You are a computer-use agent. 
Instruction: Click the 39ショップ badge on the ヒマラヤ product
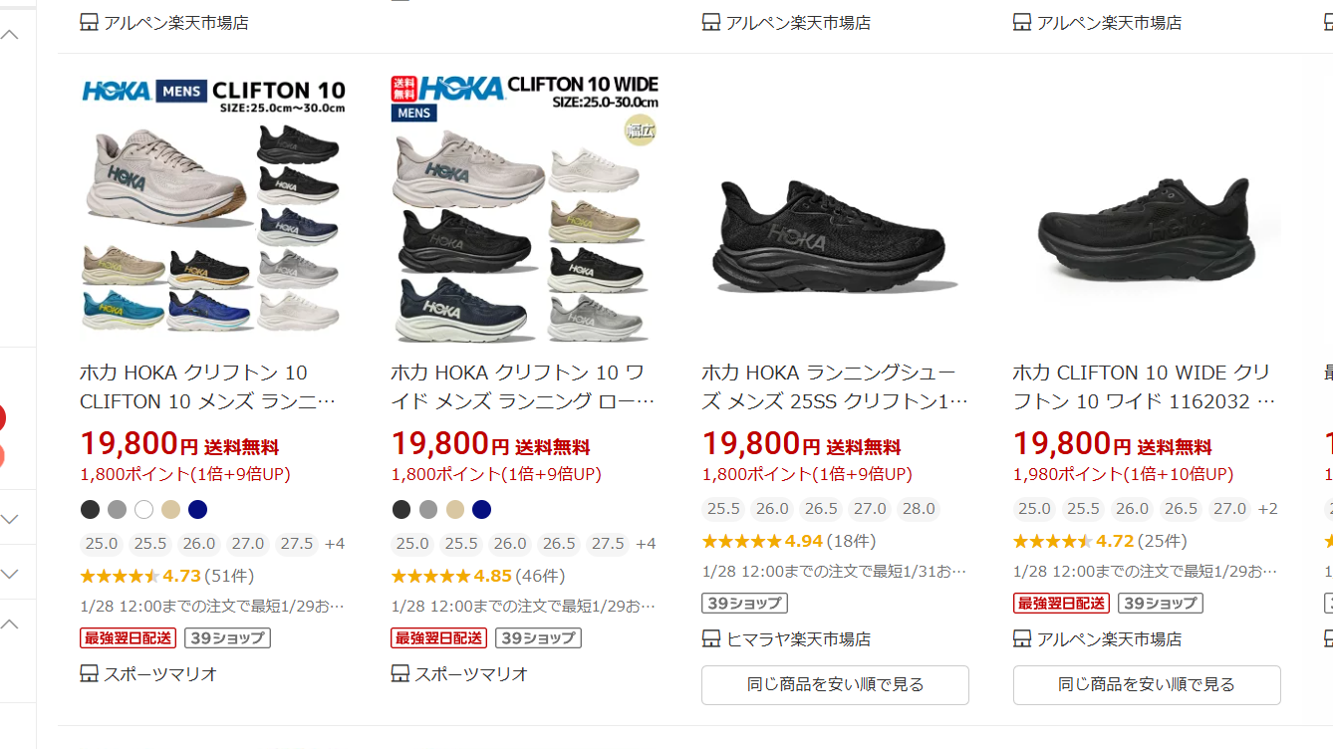coord(744,603)
